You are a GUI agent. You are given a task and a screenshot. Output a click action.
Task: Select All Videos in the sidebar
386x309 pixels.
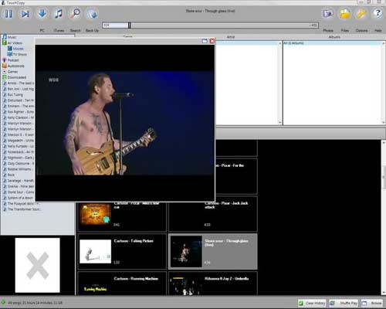pyautogui.click(x=15, y=43)
